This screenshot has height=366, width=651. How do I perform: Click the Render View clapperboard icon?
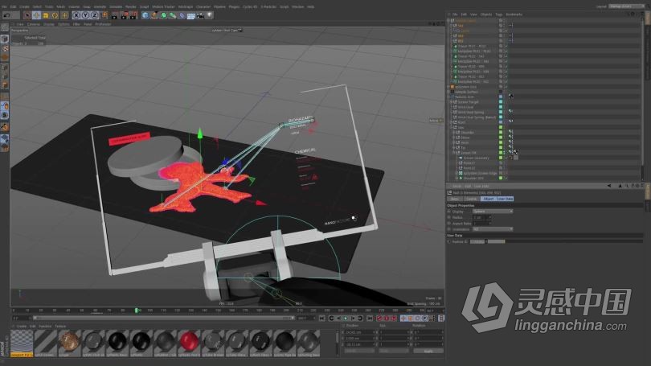pos(115,15)
